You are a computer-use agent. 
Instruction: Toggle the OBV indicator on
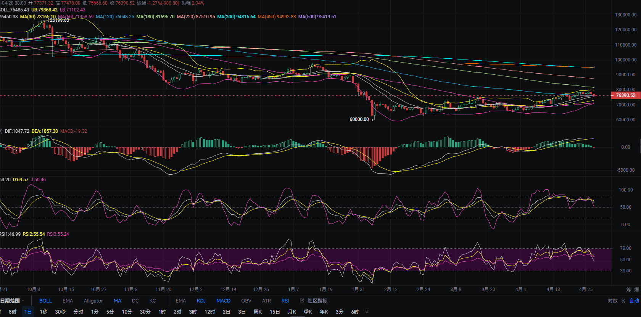coord(246,301)
